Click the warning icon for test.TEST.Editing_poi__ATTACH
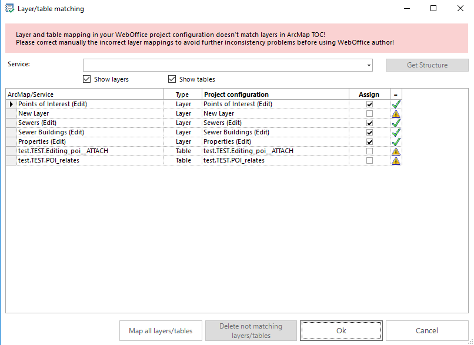The height and width of the screenshot is (345, 474). click(396, 151)
